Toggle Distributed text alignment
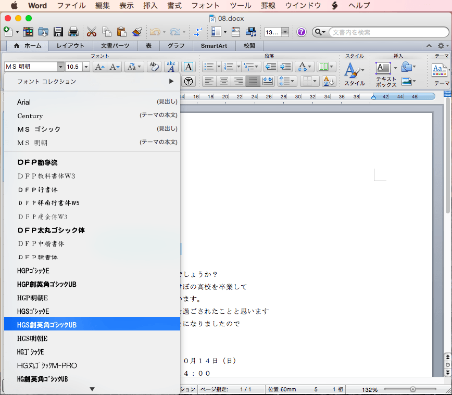 click(268, 81)
